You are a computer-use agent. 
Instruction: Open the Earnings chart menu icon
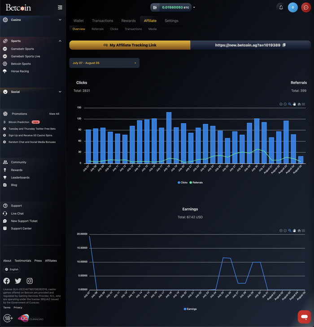click(303, 230)
